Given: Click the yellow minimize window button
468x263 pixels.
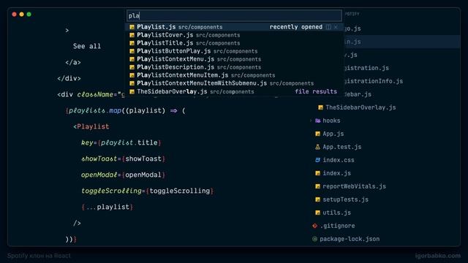Looking at the screenshot, I should coord(21,14).
